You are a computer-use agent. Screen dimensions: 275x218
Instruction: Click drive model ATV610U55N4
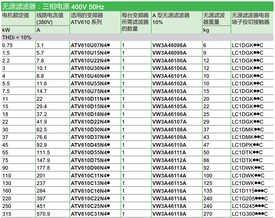pos(90,83)
